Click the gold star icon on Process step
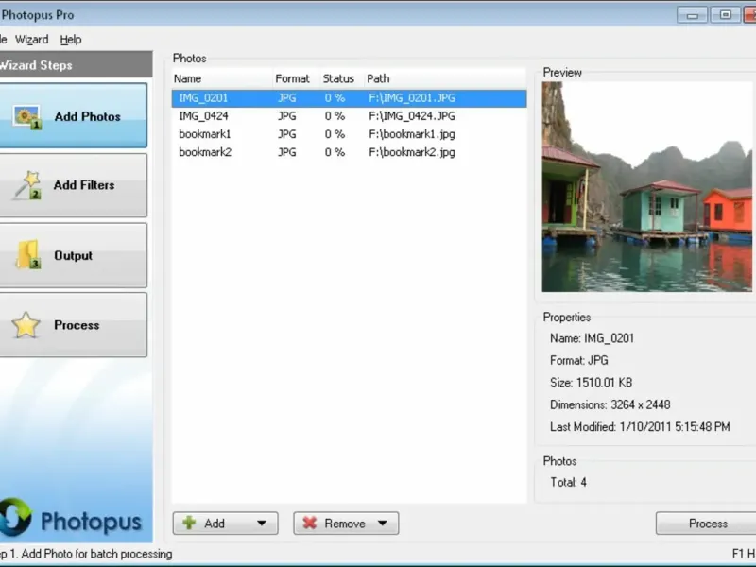This screenshot has width=756, height=567. [x=26, y=324]
